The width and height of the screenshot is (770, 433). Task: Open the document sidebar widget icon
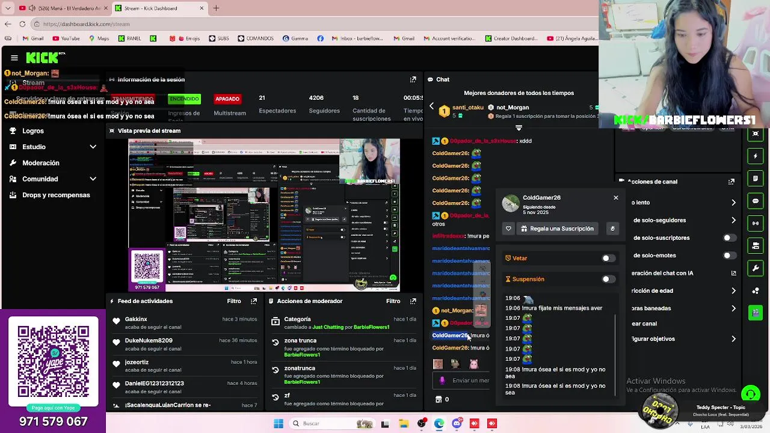756,179
